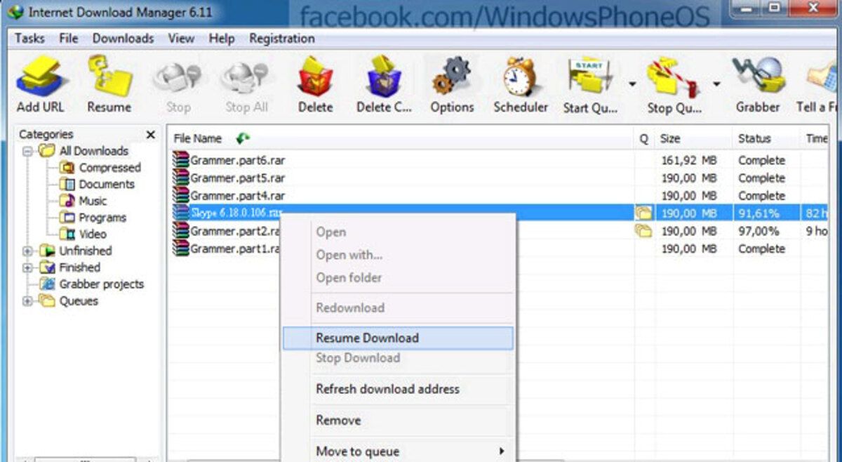
Task: Expand the Finished tree node
Action: click(27, 268)
